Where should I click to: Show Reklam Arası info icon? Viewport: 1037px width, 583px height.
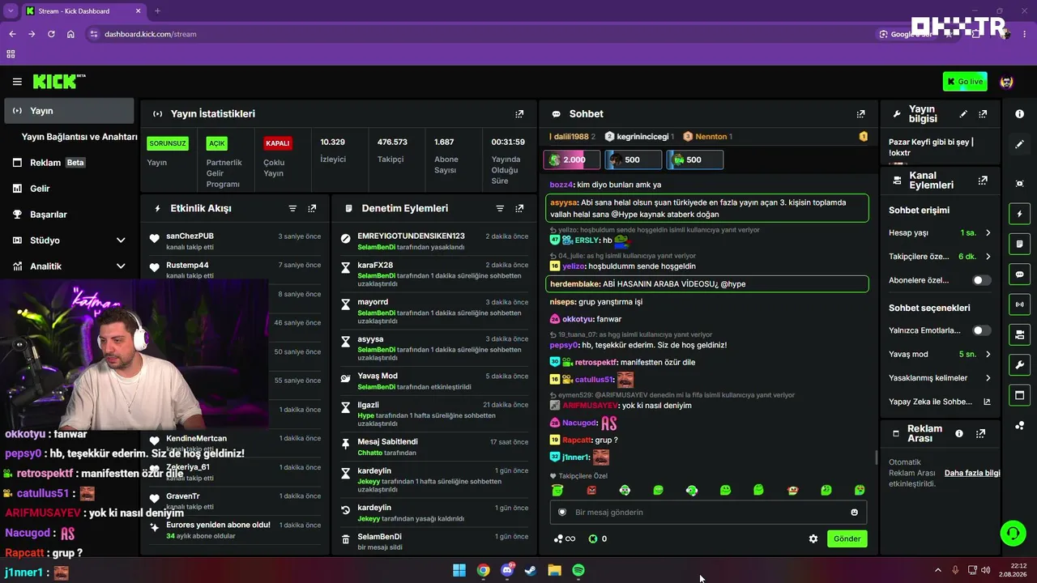(x=959, y=433)
